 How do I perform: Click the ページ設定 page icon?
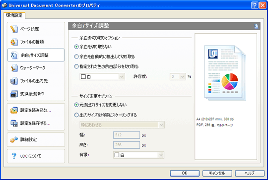pyautogui.click(x=14, y=29)
